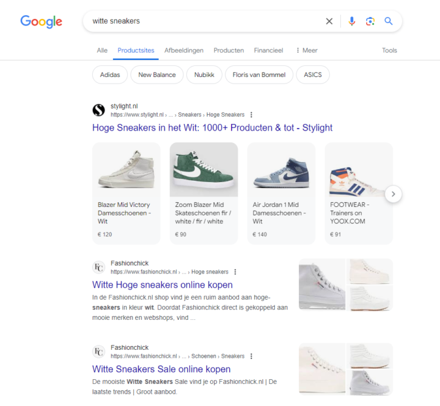Screen dimensions: 440x406
Task: Open the Tools options
Action: pyautogui.click(x=389, y=51)
